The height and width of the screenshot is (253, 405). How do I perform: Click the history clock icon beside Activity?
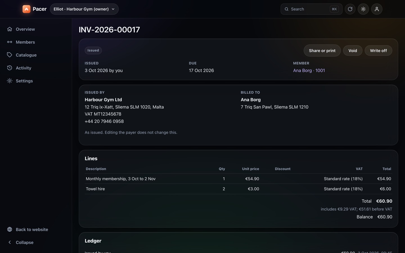coord(10,68)
